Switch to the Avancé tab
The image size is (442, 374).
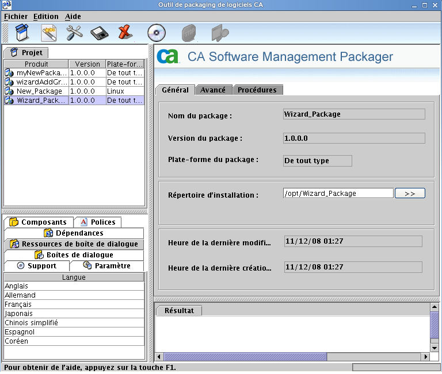pos(213,90)
